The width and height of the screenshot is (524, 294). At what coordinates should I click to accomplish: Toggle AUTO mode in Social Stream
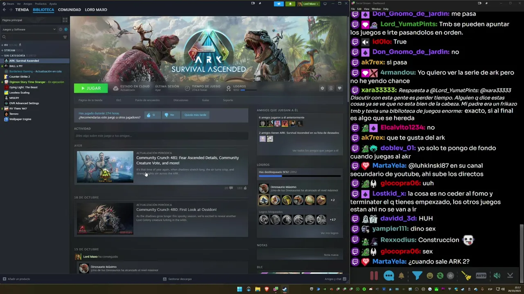[481, 276]
